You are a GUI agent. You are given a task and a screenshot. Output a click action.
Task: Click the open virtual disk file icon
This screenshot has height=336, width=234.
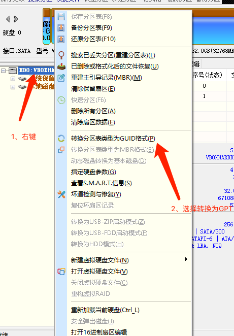click(61, 272)
